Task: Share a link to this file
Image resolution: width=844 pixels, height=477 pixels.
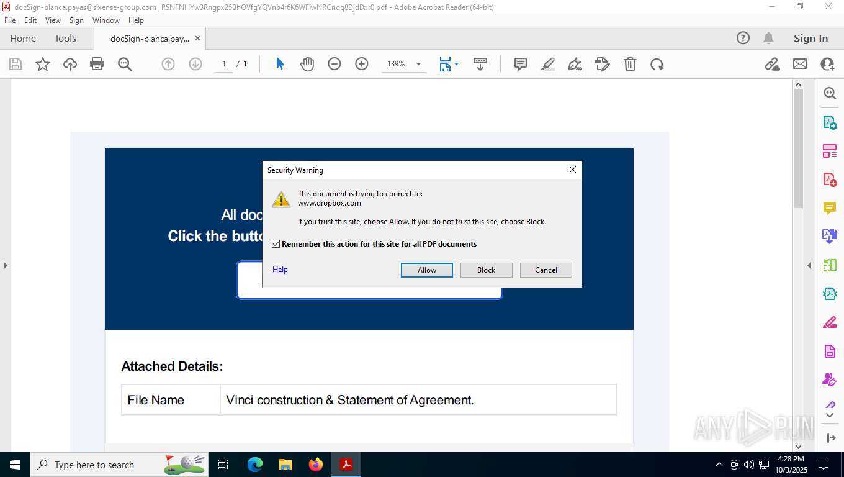Action: click(773, 64)
